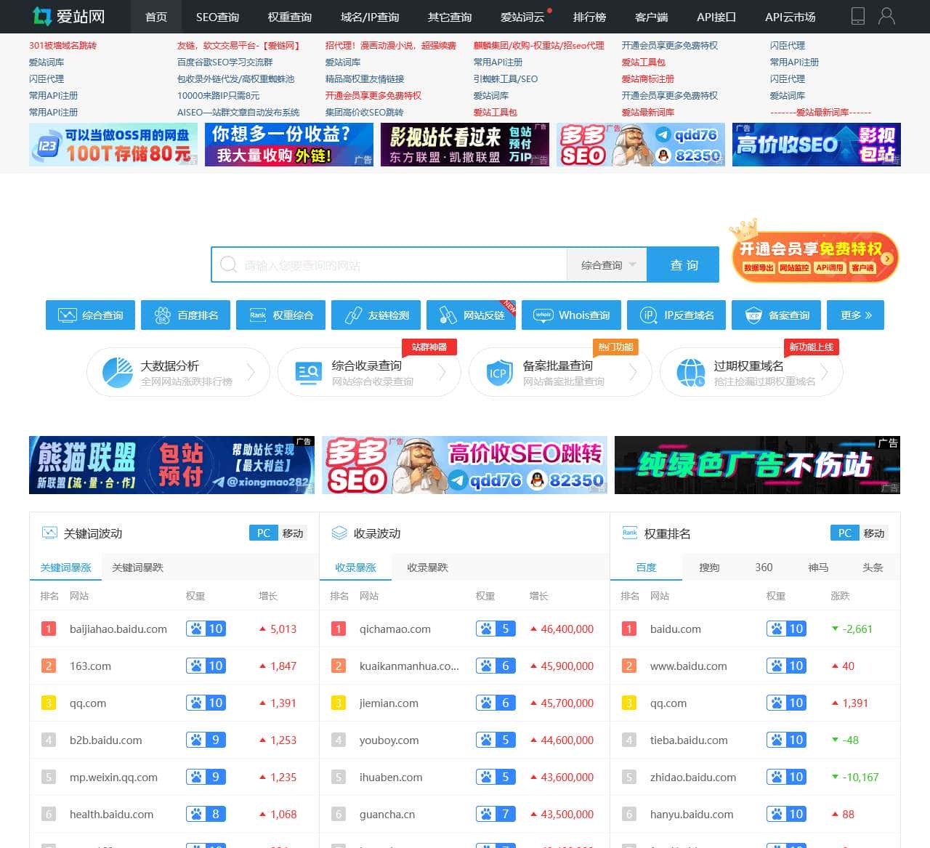Viewport: 930px width, 848px height.
Task: Open the Whois查询 tool button
Action: (572, 315)
